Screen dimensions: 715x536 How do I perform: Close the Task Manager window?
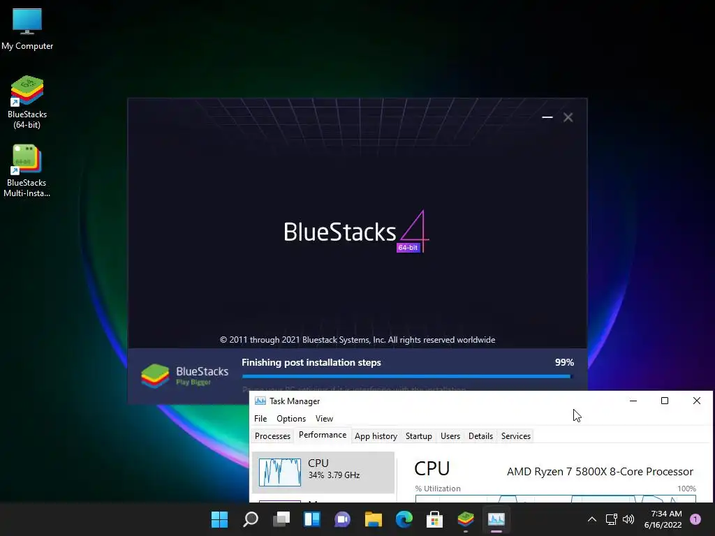point(696,401)
